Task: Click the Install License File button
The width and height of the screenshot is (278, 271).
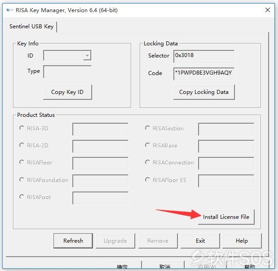Action: [x=226, y=217]
